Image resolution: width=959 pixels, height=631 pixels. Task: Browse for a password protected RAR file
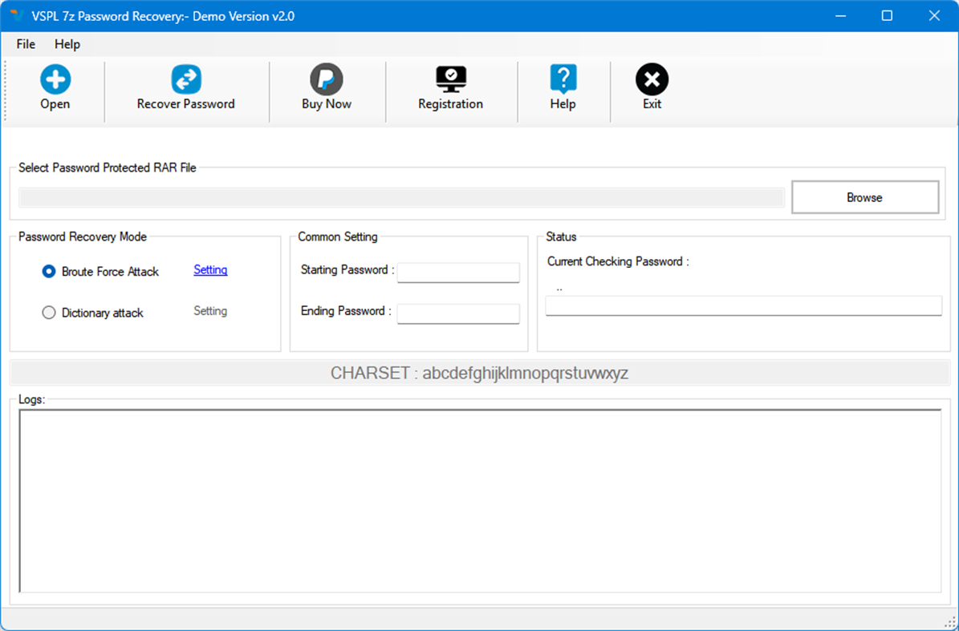pos(864,196)
